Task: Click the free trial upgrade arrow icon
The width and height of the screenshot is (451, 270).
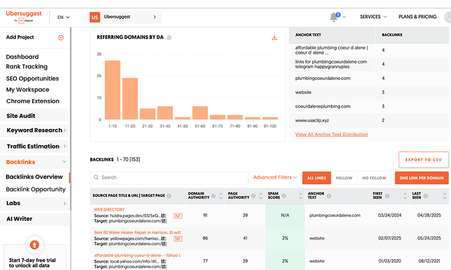Action: (34, 245)
